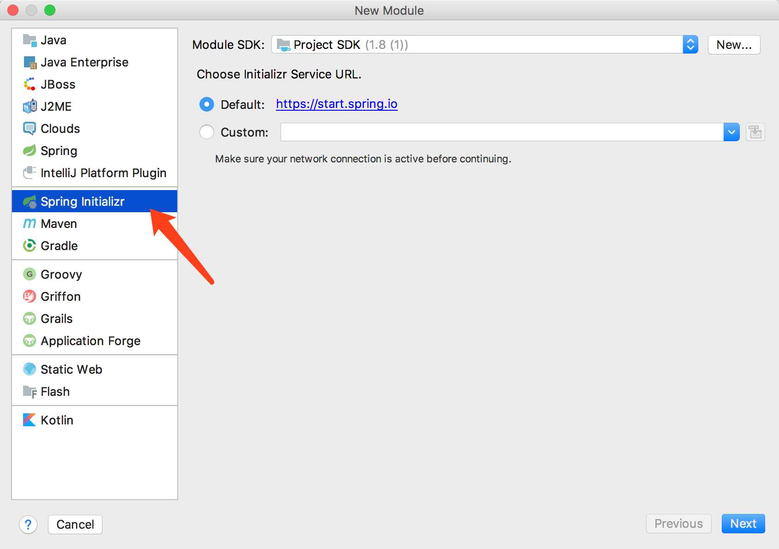Click the Maven 'm' icon
This screenshot has height=549, width=779.
[30, 224]
